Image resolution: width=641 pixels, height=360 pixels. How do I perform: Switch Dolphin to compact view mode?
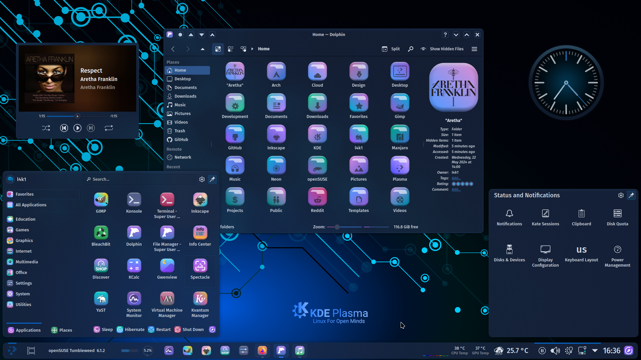pos(230,49)
